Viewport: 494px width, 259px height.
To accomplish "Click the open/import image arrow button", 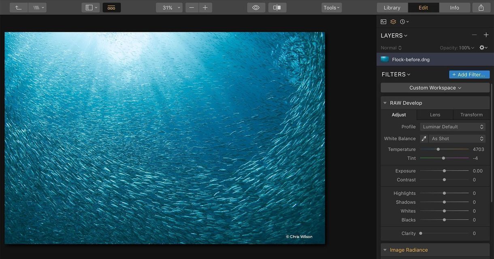I will pyautogui.click(x=18, y=7).
